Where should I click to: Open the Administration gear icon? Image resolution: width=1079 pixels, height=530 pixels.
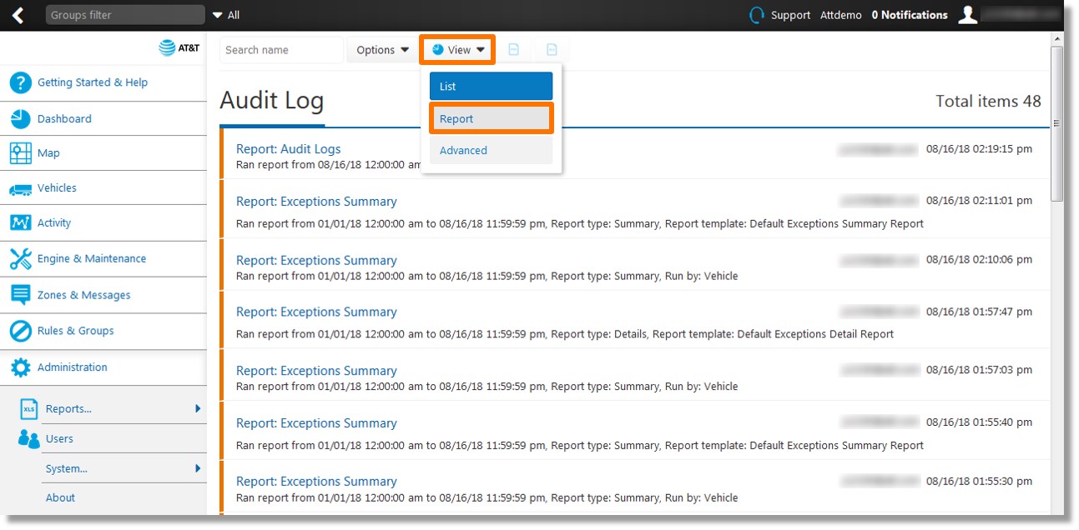click(x=20, y=367)
